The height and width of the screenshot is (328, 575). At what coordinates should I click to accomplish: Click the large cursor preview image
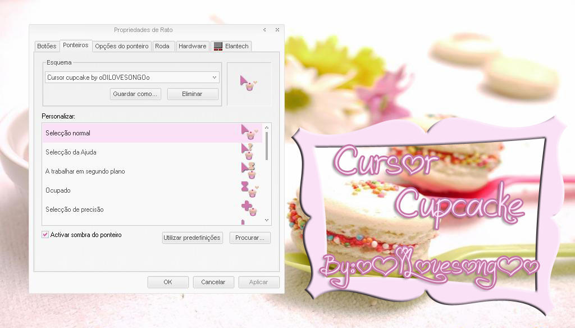[249, 82]
